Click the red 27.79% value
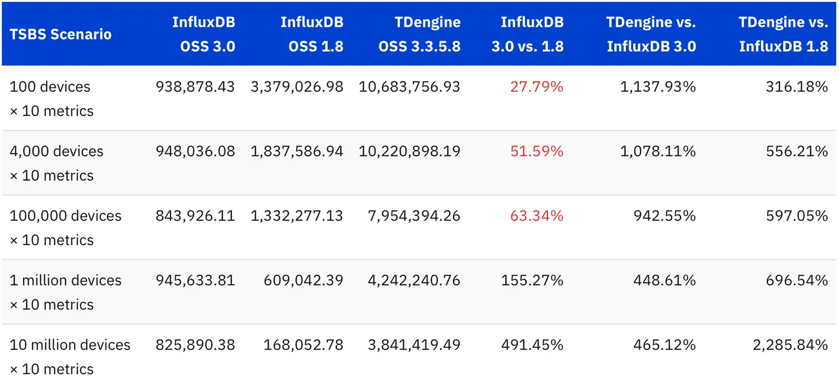839x391 pixels. (536, 86)
